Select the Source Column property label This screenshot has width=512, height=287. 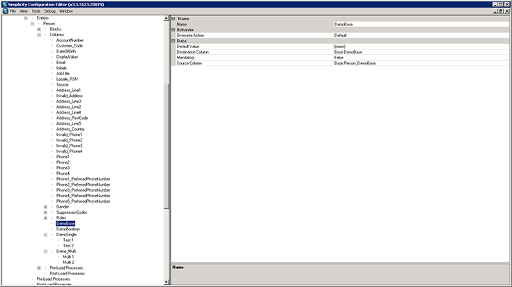(x=189, y=63)
